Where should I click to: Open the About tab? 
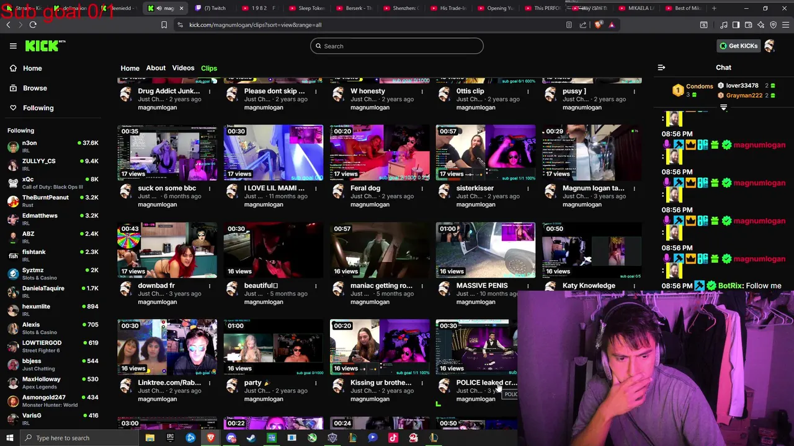pyautogui.click(x=156, y=68)
